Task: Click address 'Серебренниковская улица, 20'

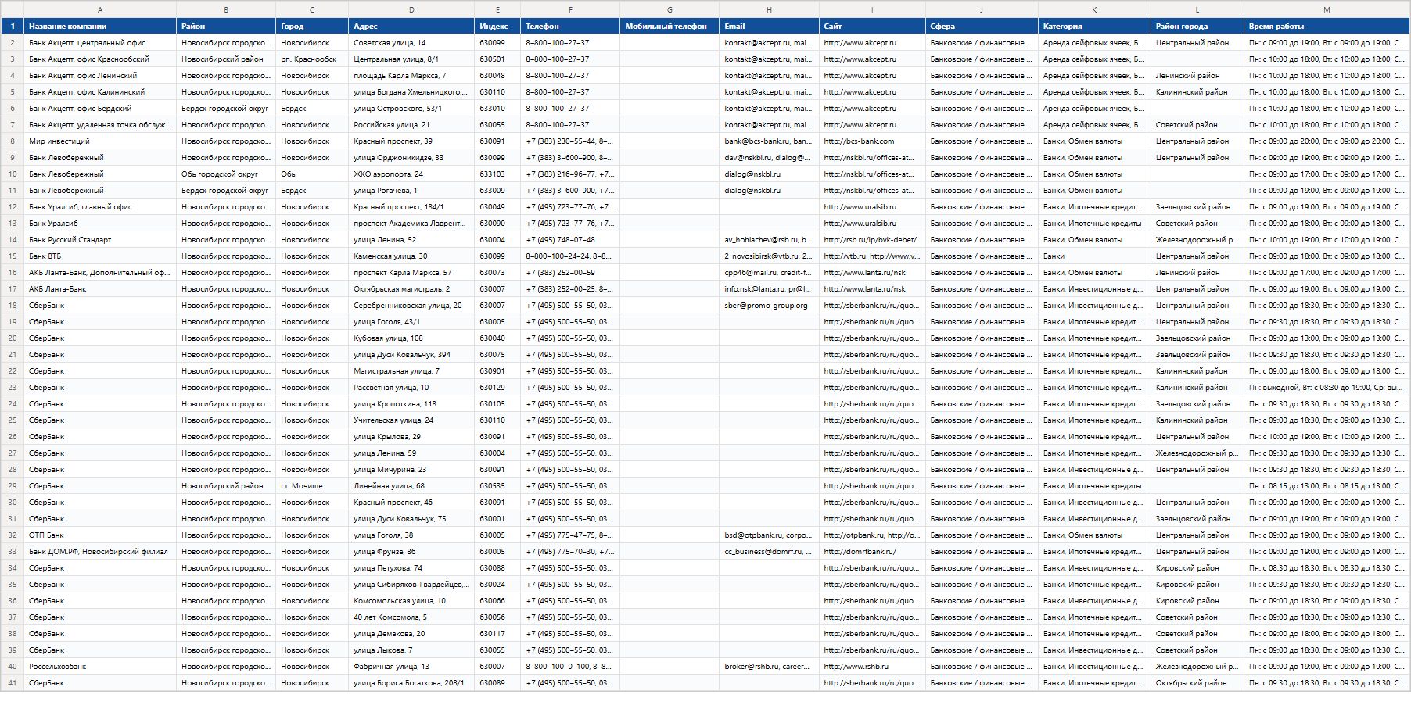Action: [x=411, y=306]
